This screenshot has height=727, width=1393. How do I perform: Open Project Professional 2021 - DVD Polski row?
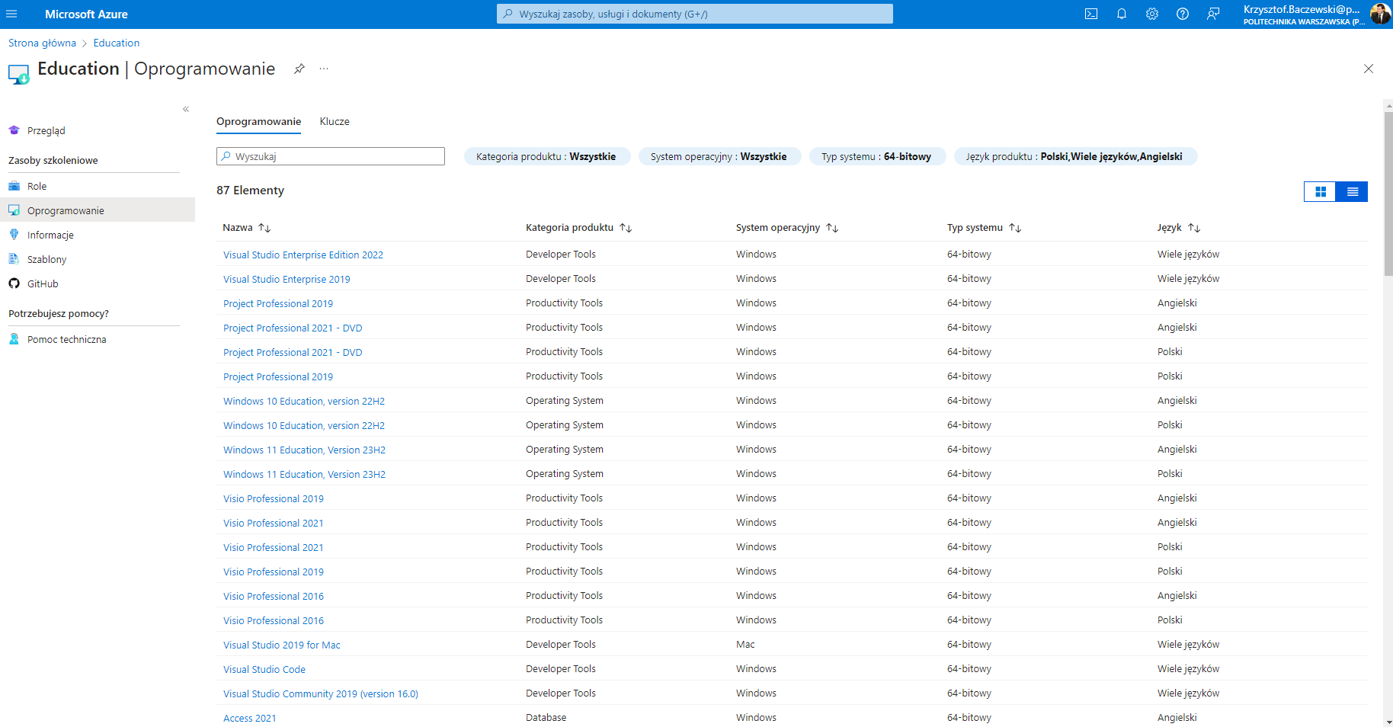click(293, 352)
